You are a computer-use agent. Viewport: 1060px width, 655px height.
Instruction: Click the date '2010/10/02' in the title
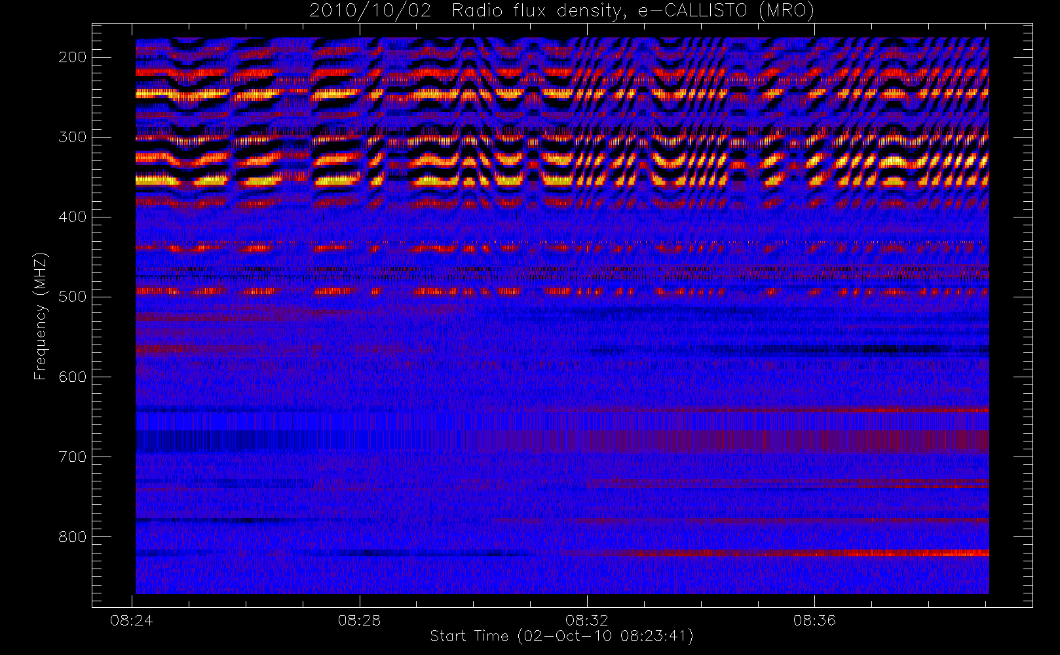(370, 11)
